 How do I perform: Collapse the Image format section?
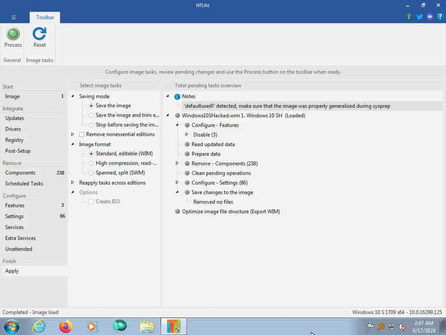tap(73, 144)
